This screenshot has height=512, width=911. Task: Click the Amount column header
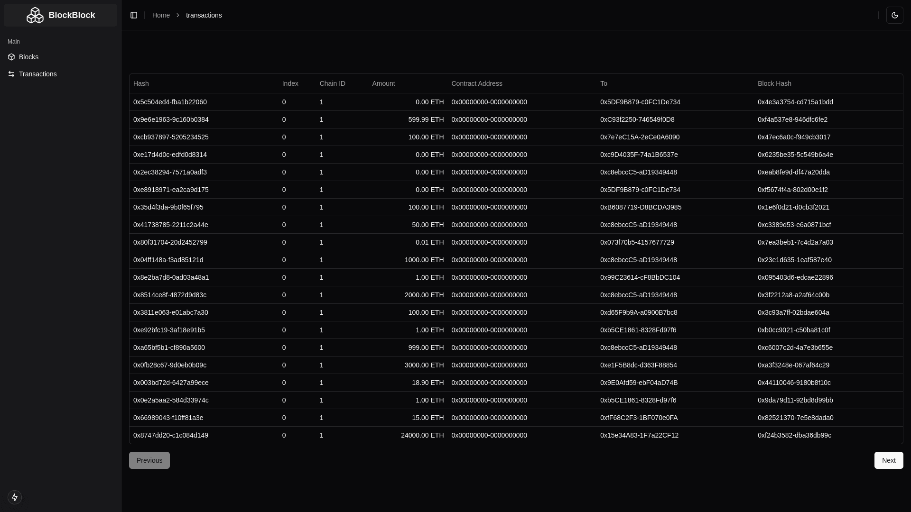point(383,83)
